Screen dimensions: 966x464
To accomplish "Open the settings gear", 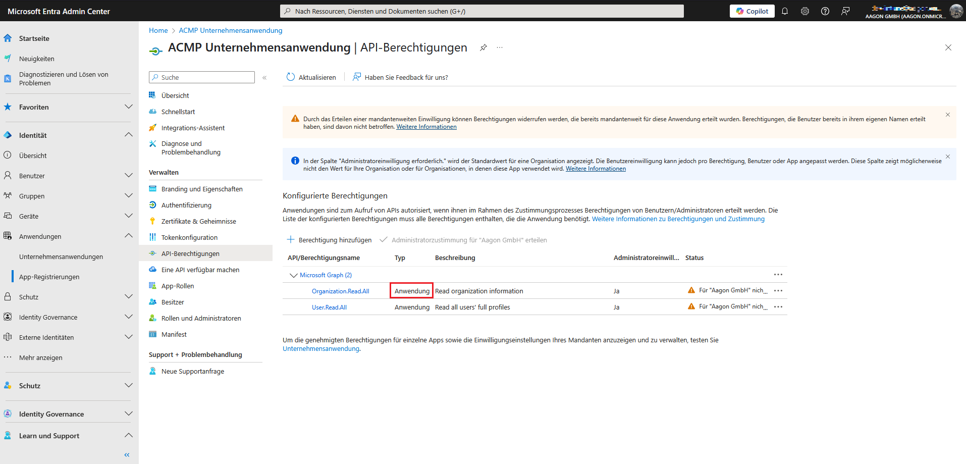I will (x=804, y=11).
